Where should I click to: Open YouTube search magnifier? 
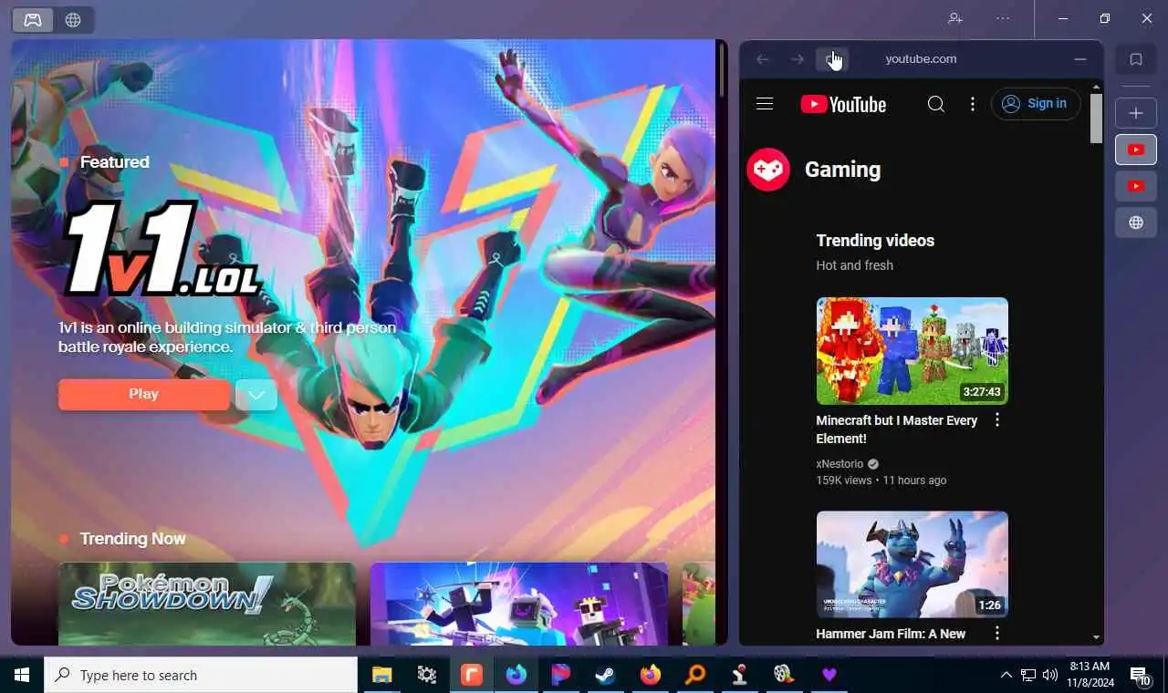point(936,104)
